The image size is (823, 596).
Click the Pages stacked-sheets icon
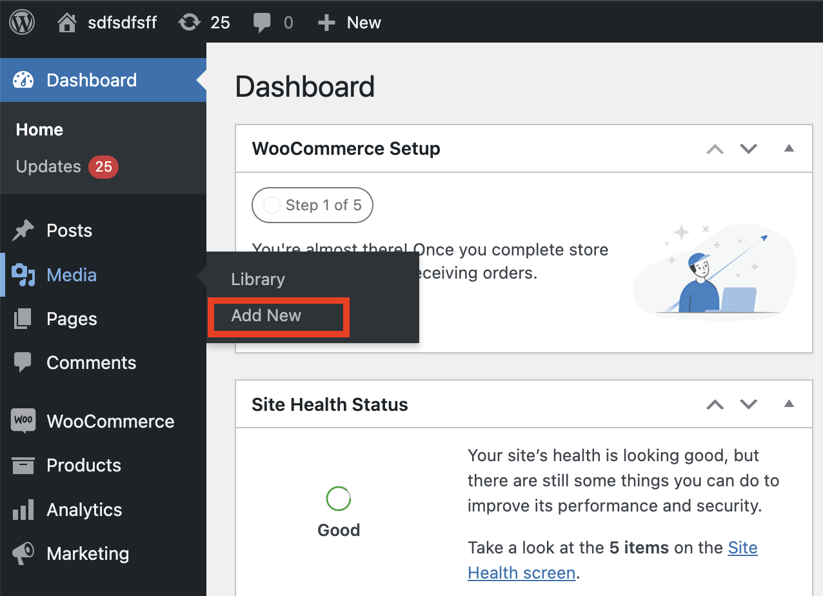click(23, 319)
